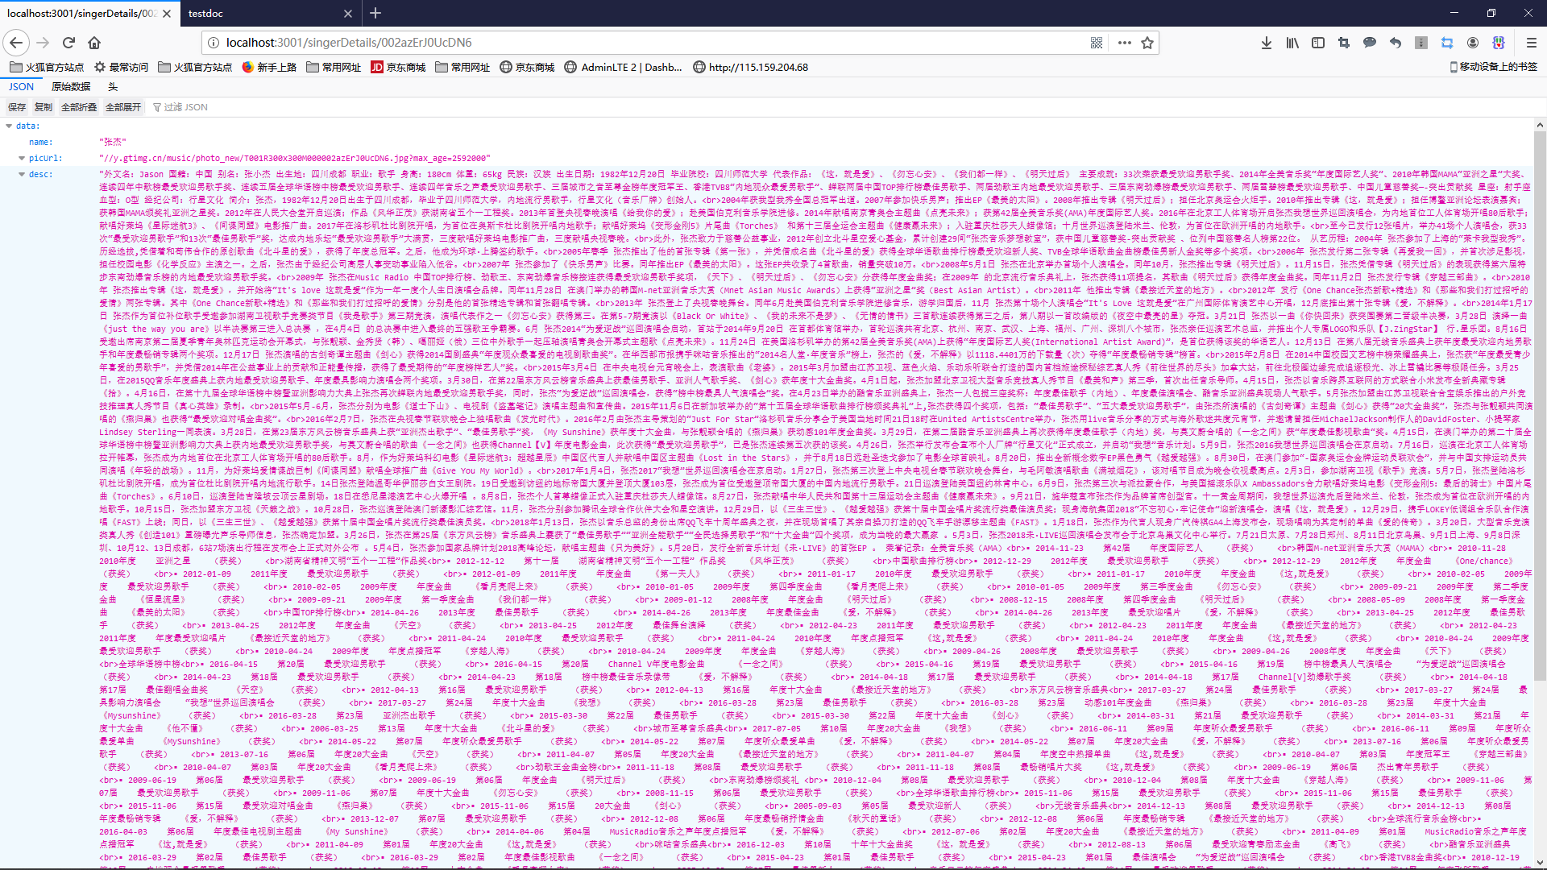Collapse the desc row arrow
1547x870 pixels.
pos(22,174)
